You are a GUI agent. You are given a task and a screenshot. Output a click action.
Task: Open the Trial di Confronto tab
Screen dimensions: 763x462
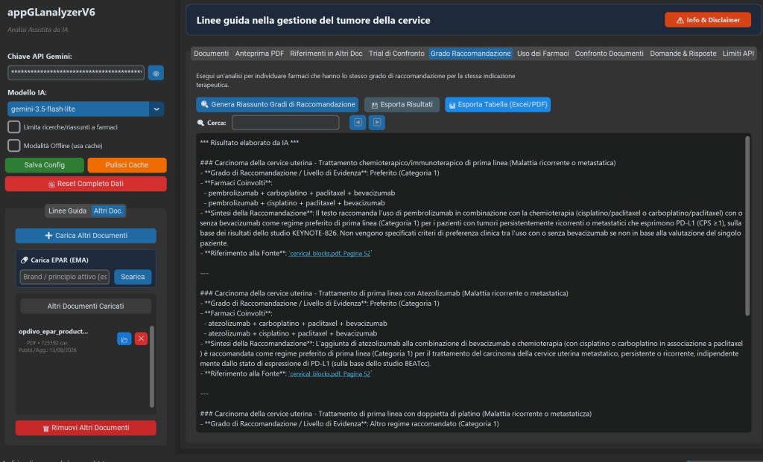click(x=396, y=54)
